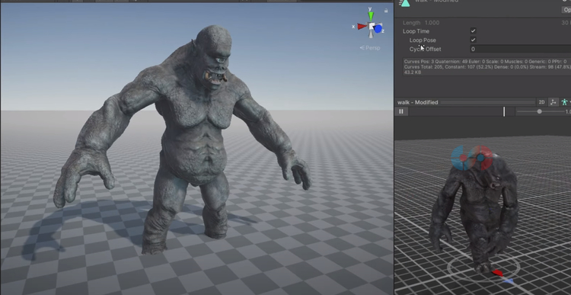Click the red X axis cone on scene gizmo
This screenshot has width=571, height=295.
(362, 26)
